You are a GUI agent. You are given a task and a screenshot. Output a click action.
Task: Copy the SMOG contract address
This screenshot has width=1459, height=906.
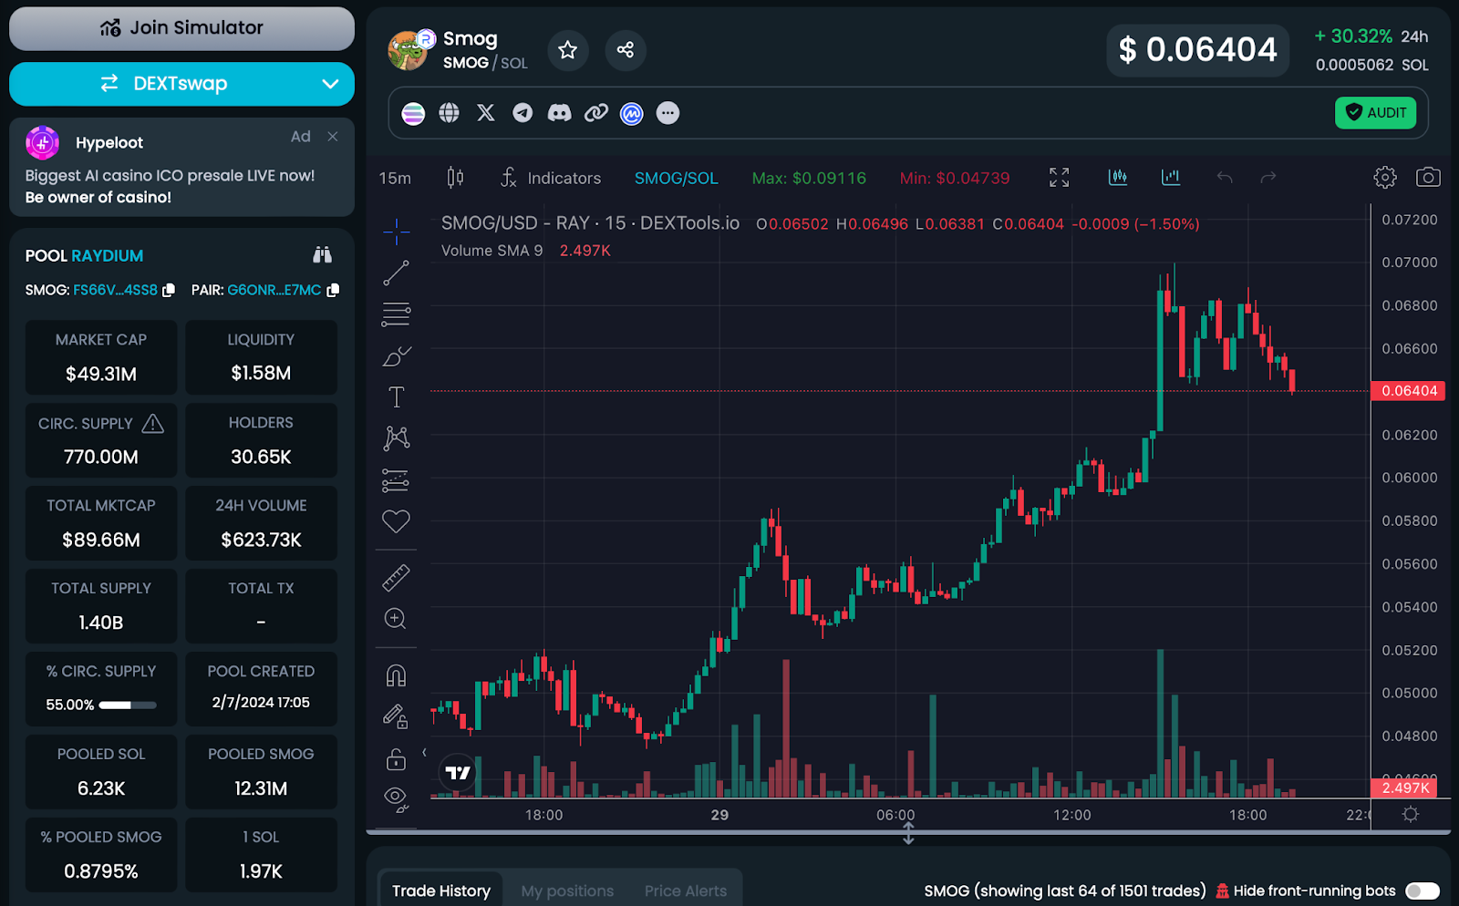click(169, 290)
